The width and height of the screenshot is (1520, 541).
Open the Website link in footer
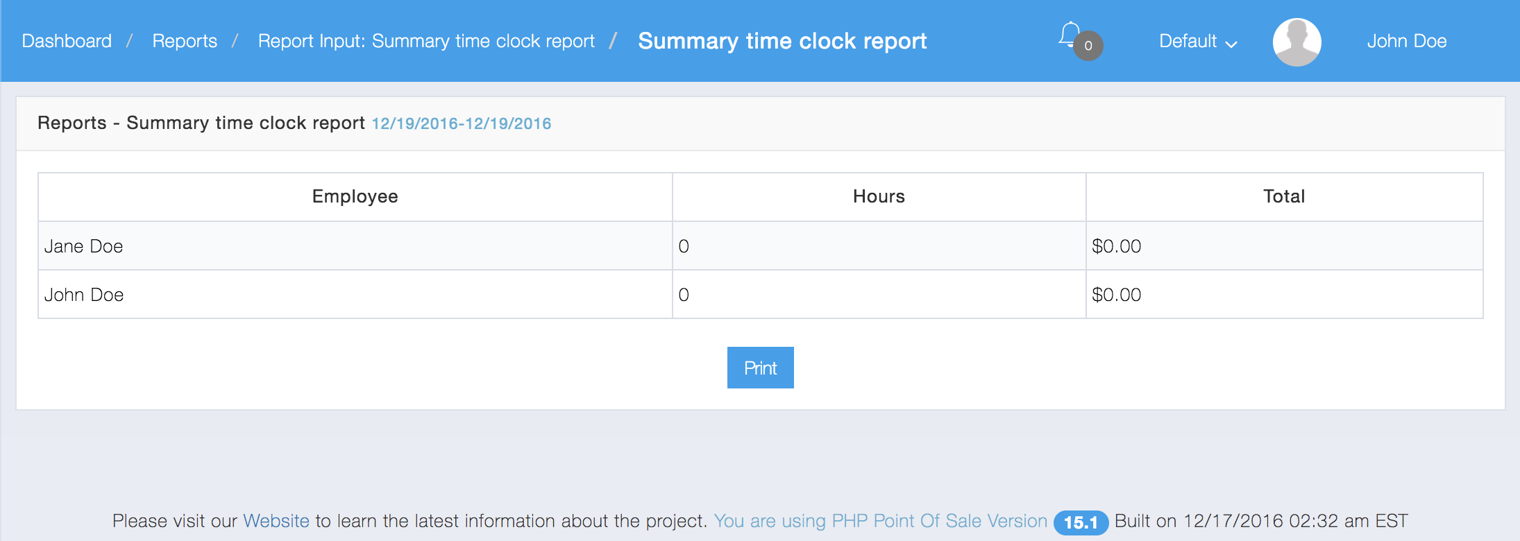276,521
